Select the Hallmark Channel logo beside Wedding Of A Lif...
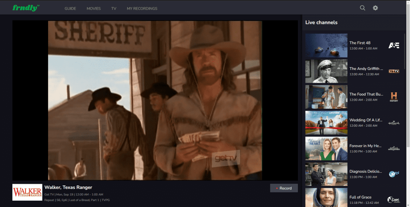 394,123
